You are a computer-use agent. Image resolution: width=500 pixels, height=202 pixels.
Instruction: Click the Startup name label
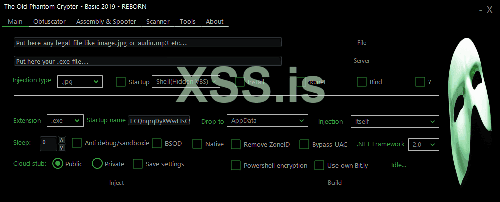point(106,120)
